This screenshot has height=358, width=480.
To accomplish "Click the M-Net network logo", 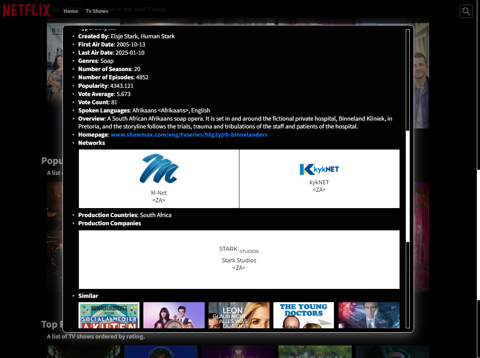I will pos(159,169).
